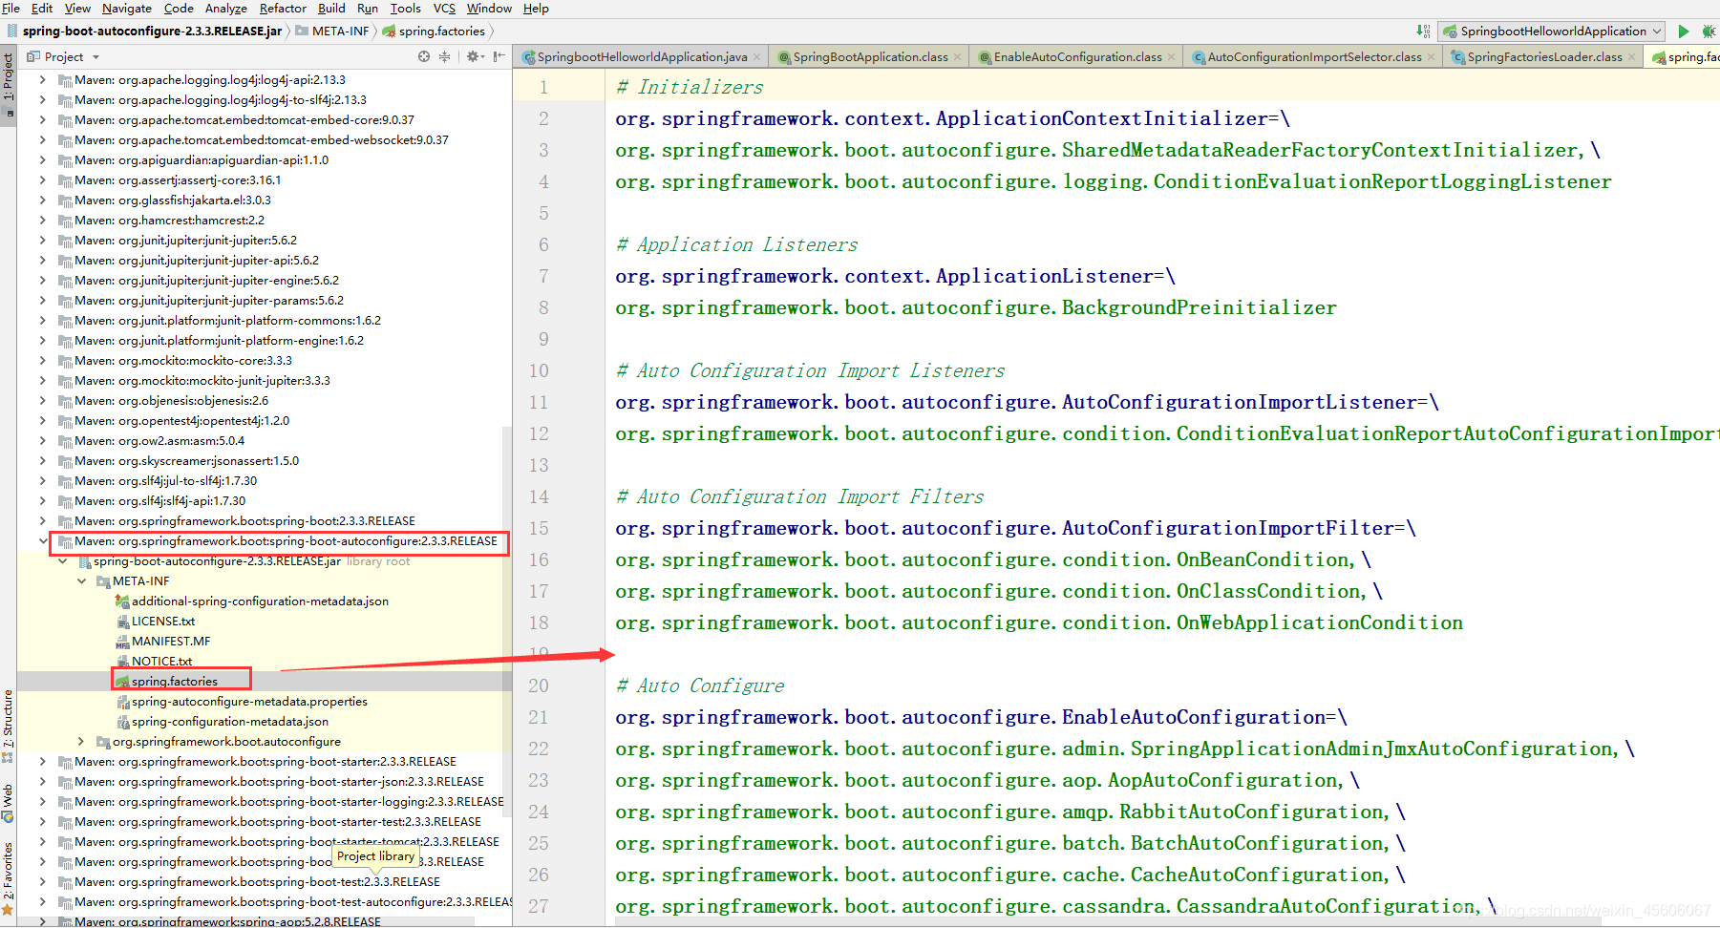
Task: Click the '# Initializers' comment line
Action: coord(690,88)
